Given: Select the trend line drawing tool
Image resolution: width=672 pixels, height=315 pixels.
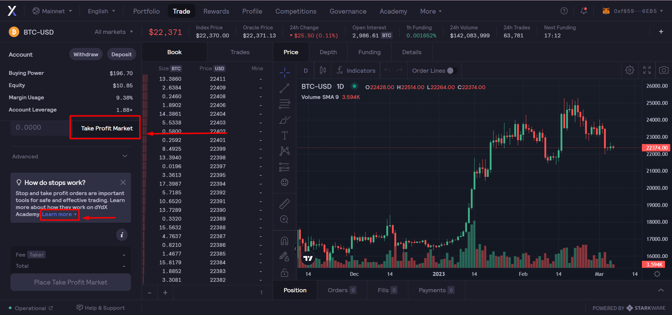Looking at the screenshot, I should coord(284,88).
